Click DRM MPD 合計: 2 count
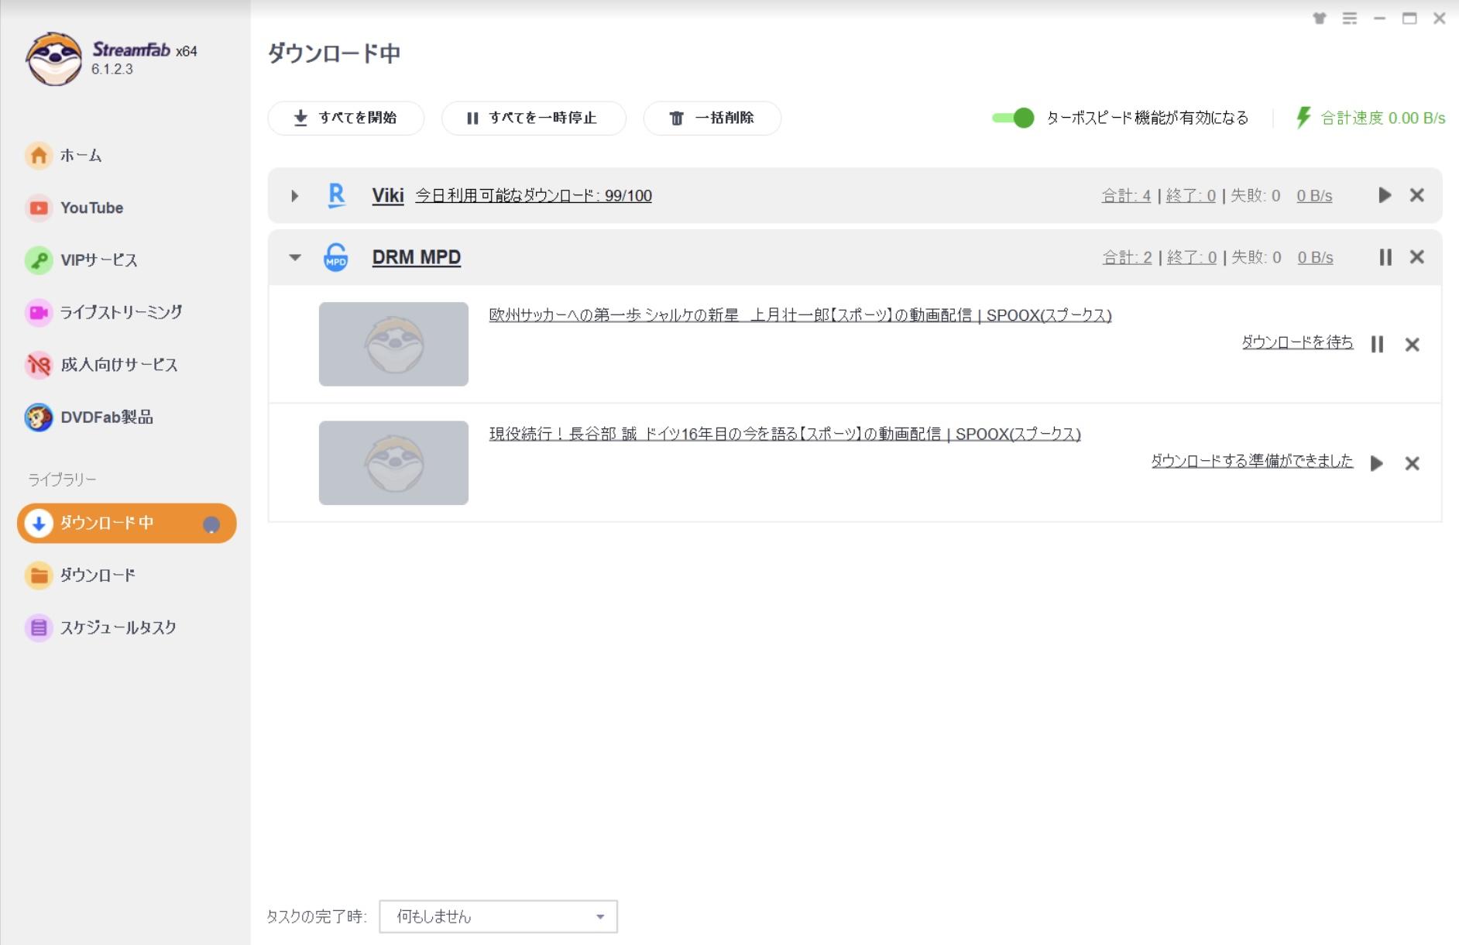The height and width of the screenshot is (945, 1459). 1127,257
